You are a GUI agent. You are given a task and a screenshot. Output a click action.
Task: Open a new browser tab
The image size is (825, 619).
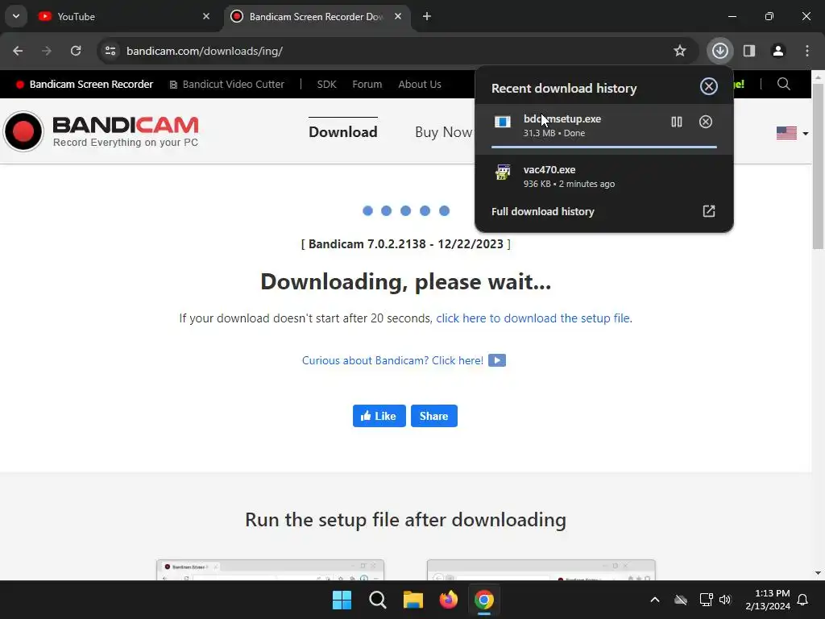[427, 16]
